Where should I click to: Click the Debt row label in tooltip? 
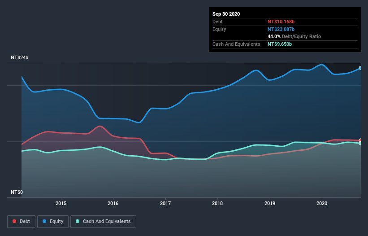(x=217, y=22)
